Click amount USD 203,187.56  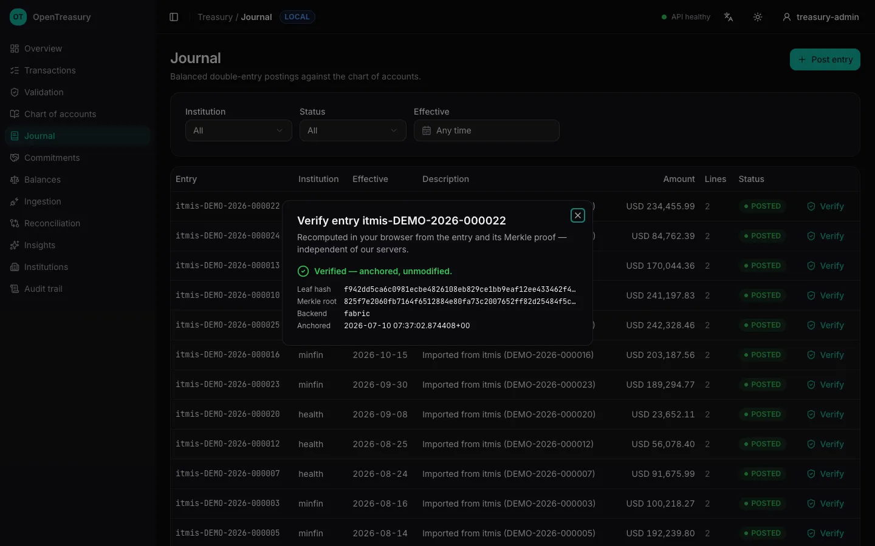(x=661, y=355)
